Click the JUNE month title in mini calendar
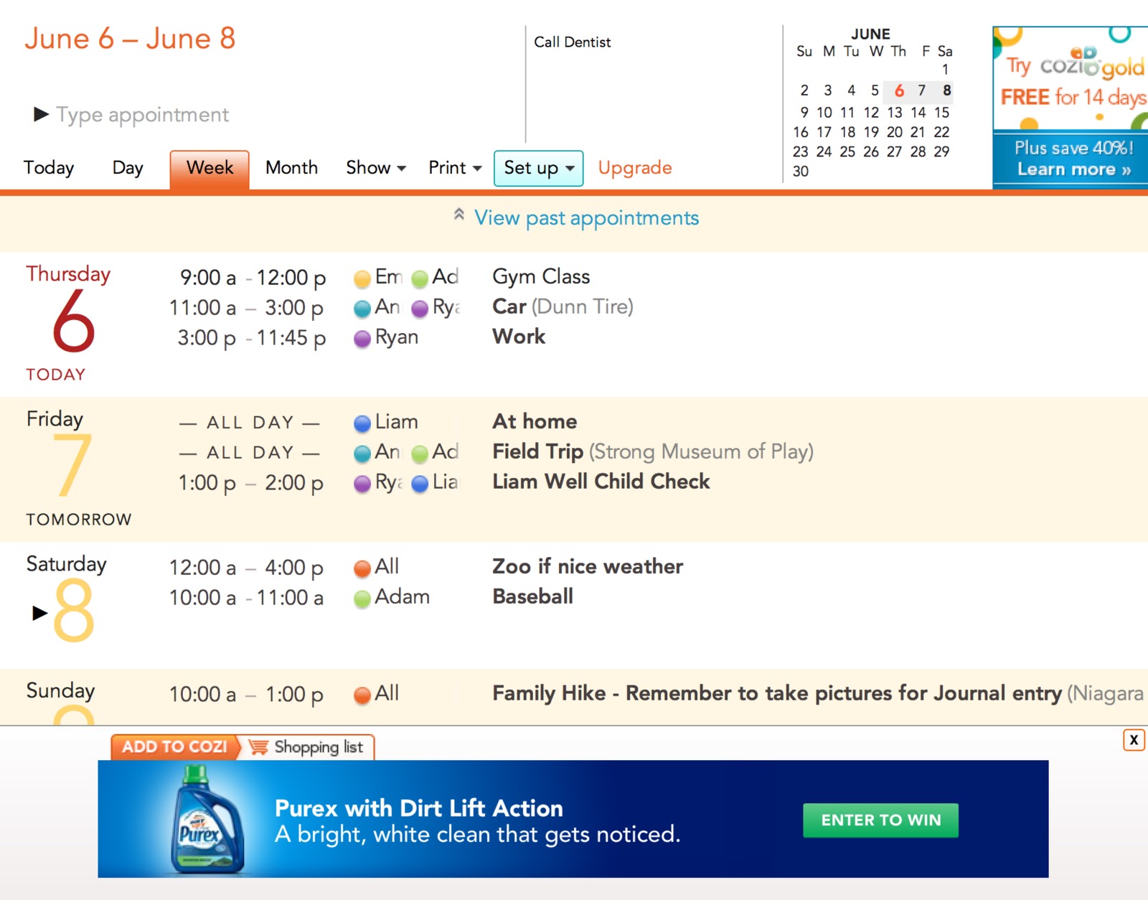The height and width of the screenshot is (900, 1148). click(x=870, y=34)
